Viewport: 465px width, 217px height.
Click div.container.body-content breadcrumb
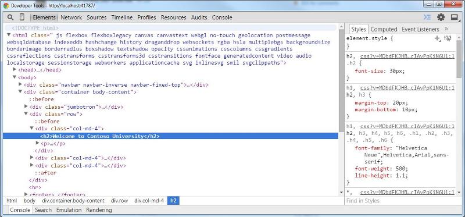(x=73, y=201)
